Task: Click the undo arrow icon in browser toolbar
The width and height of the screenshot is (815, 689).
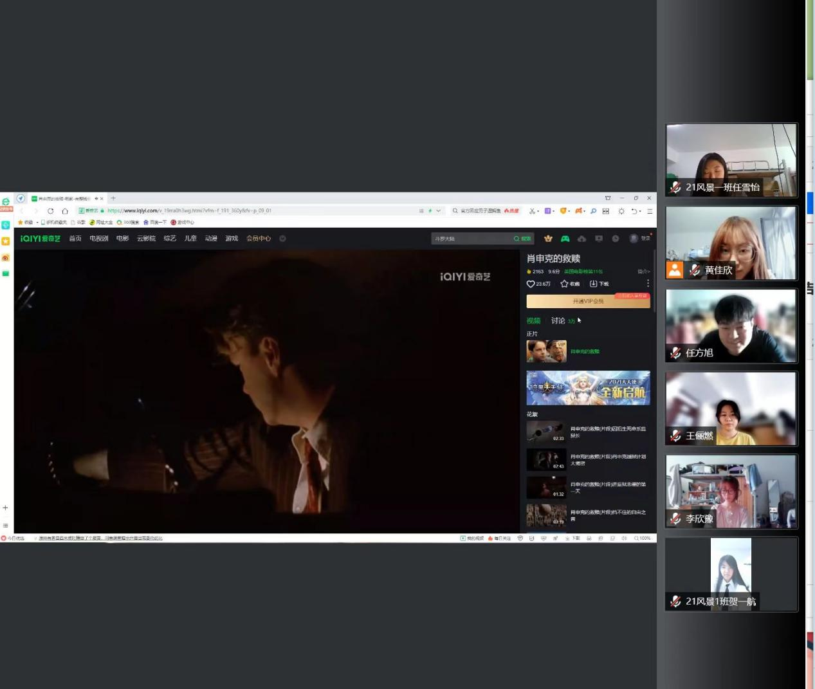Action: 634,211
